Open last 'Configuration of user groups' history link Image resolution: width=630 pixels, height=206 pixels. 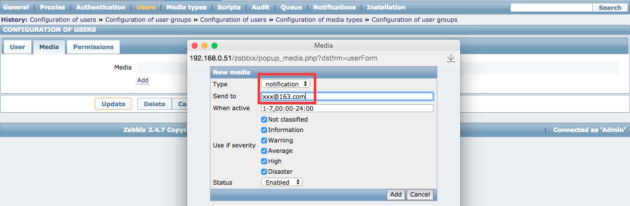click(415, 20)
